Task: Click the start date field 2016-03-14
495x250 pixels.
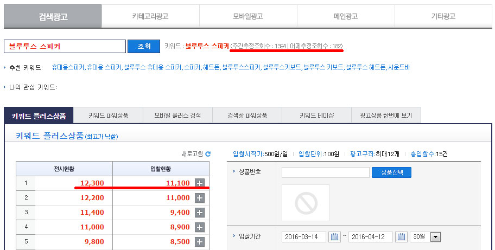Action: point(304,237)
